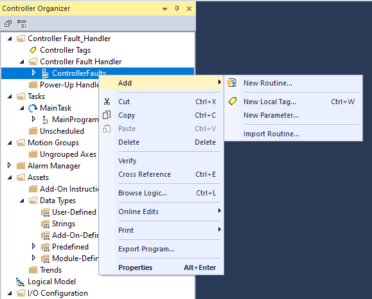Select the Trends tree item
372x299 pixels.
[51, 270]
